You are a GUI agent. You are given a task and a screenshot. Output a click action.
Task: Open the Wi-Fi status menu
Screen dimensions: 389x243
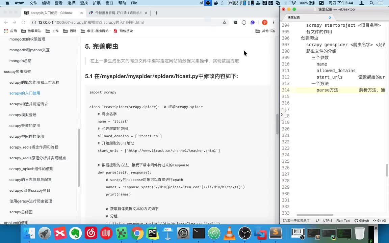294,3
